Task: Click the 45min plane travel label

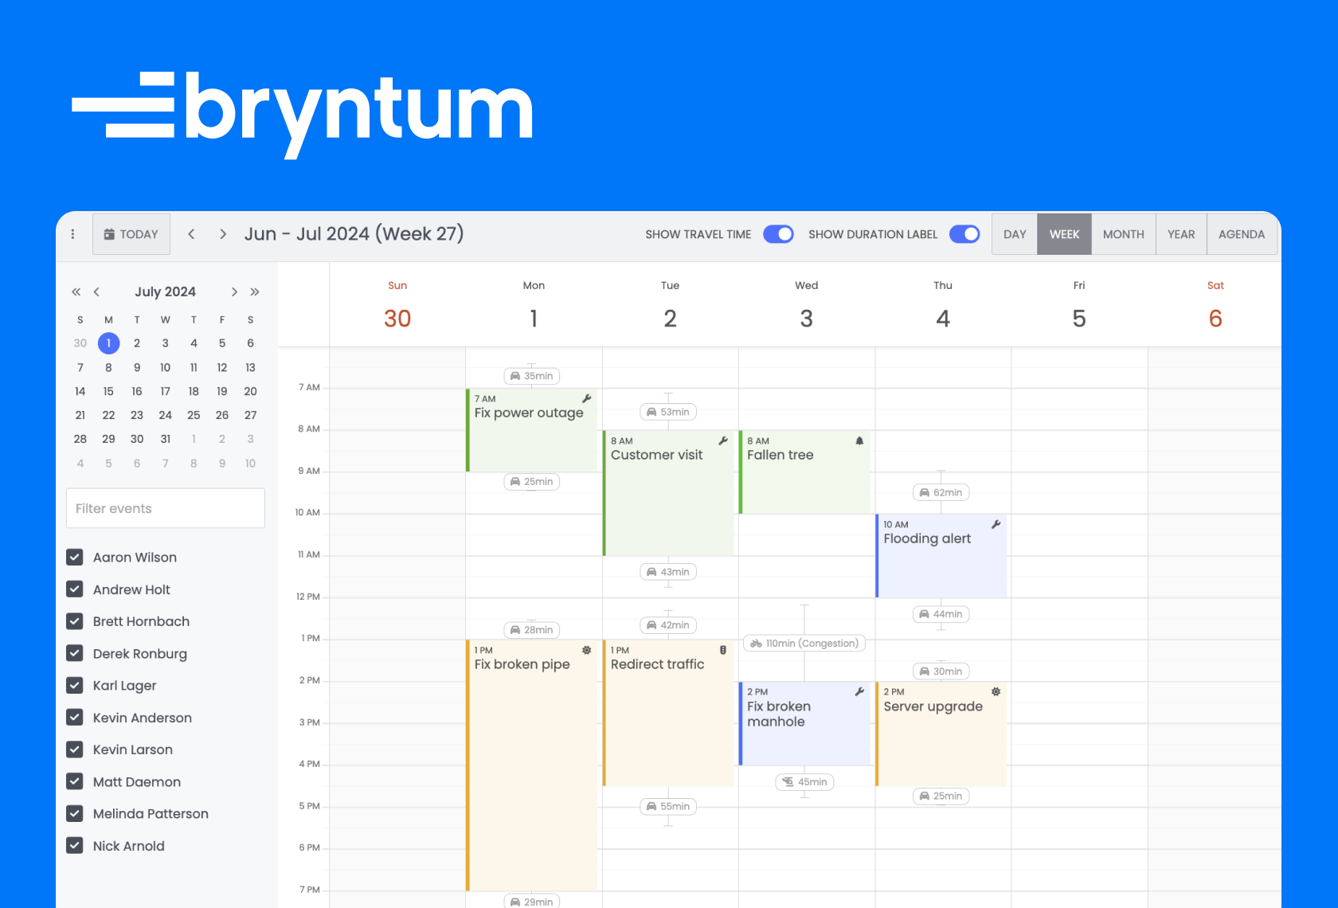Action: tap(804, 781)
